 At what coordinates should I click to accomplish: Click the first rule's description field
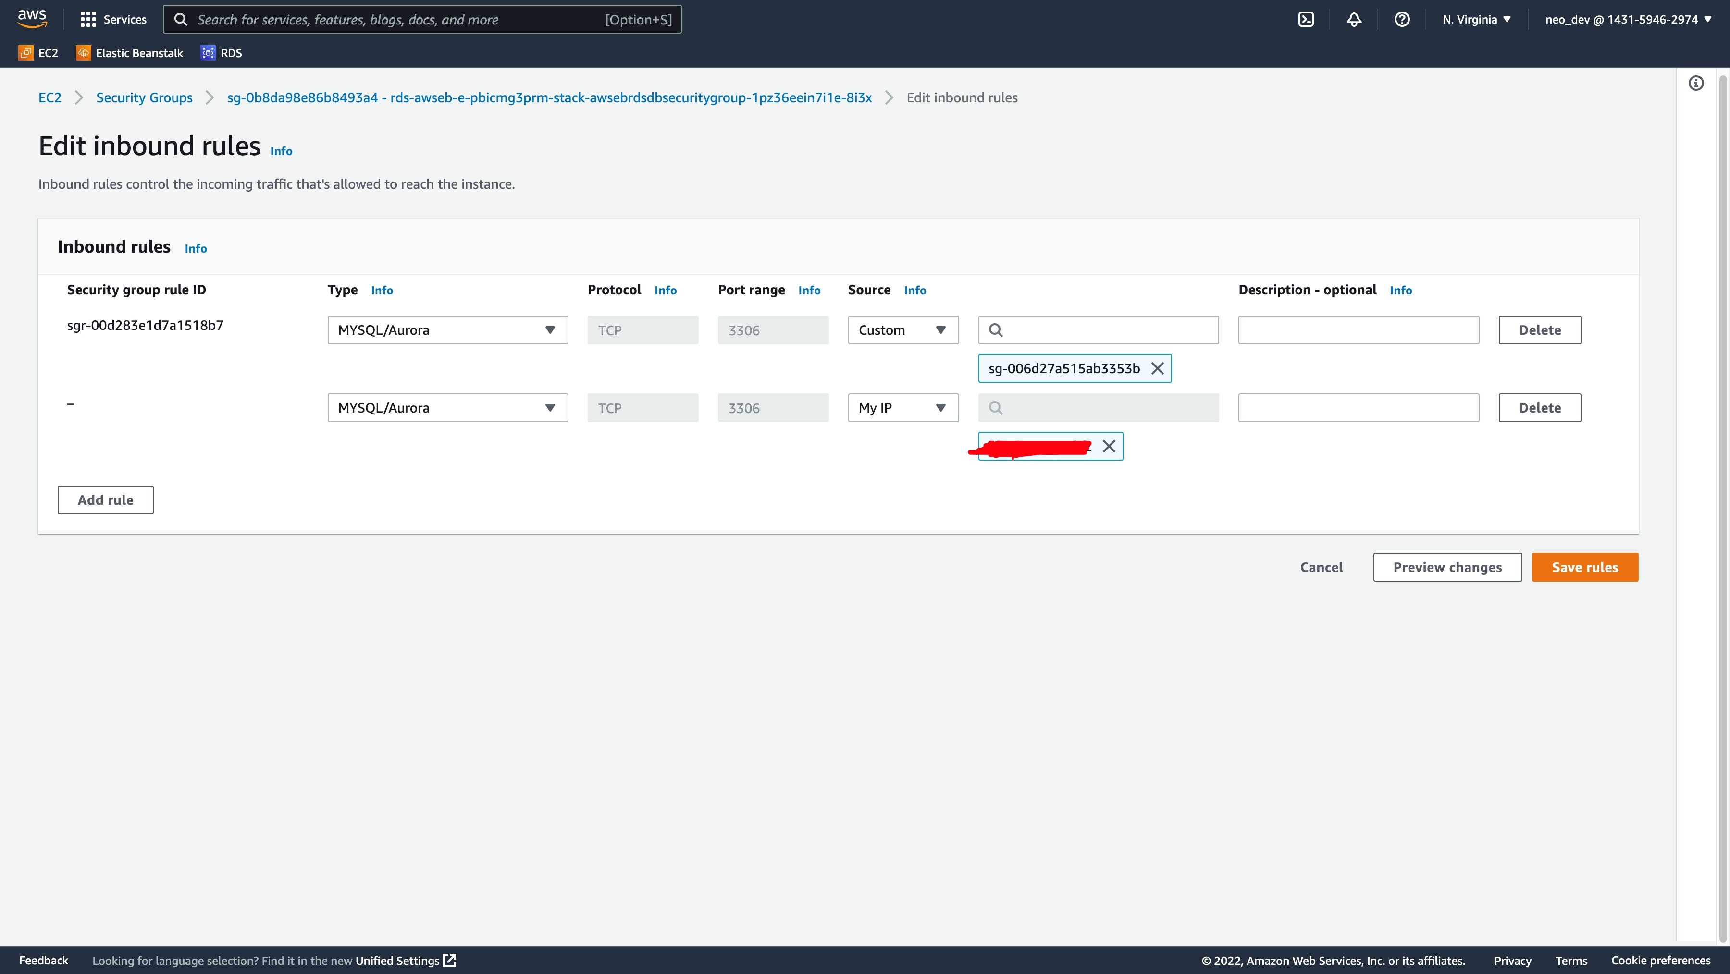coord(1358,330)
